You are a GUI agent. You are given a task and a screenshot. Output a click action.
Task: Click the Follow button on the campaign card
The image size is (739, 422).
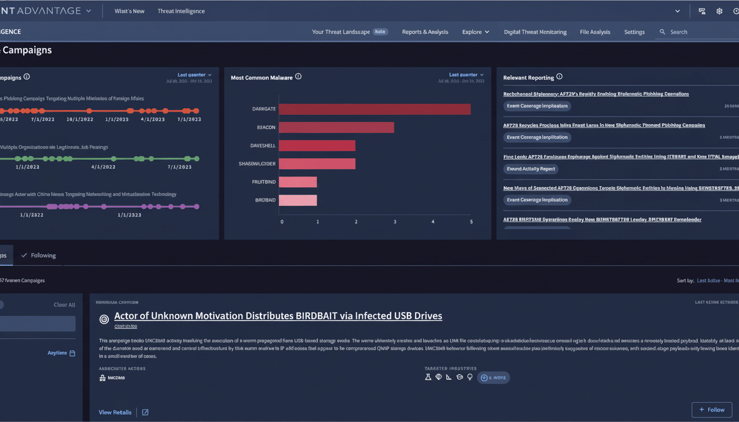pyautogui.click(x=712, y=409)
